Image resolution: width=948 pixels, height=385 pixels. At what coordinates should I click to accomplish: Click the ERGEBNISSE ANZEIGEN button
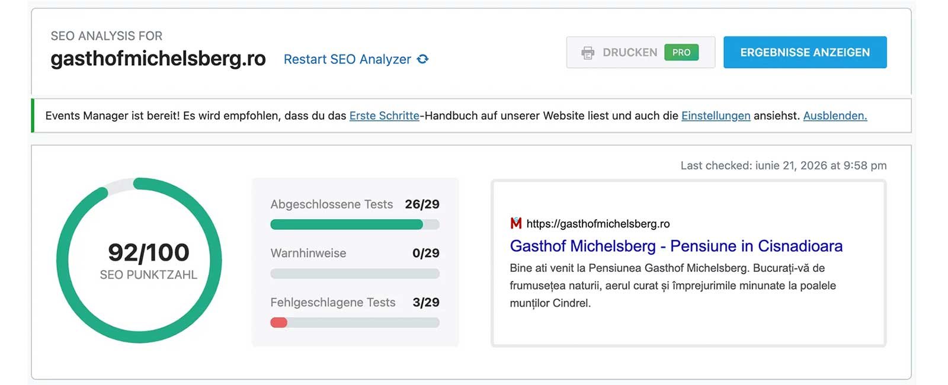click(805, 52)
